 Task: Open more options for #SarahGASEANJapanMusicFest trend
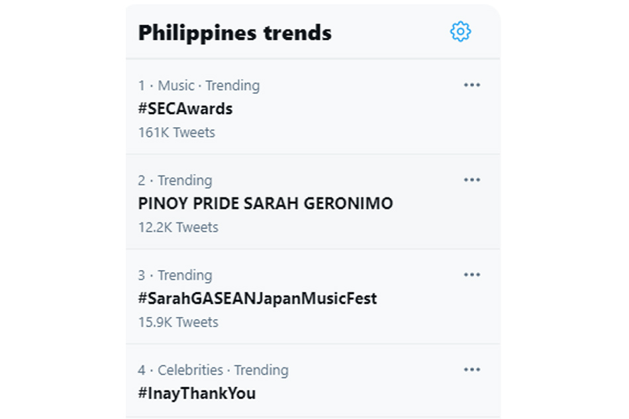click(x=471, y=275)
